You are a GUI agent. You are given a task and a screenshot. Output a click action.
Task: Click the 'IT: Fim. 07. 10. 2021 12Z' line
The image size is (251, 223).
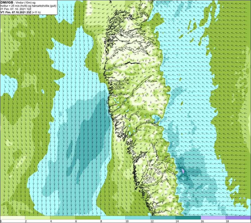pyautogui.click(x=16, y=9)
